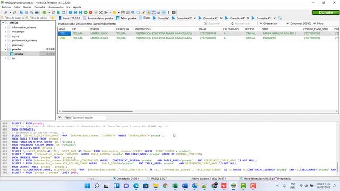Click the green refresh icon
Screen dimensions: 340x191
tap(45, 12)
